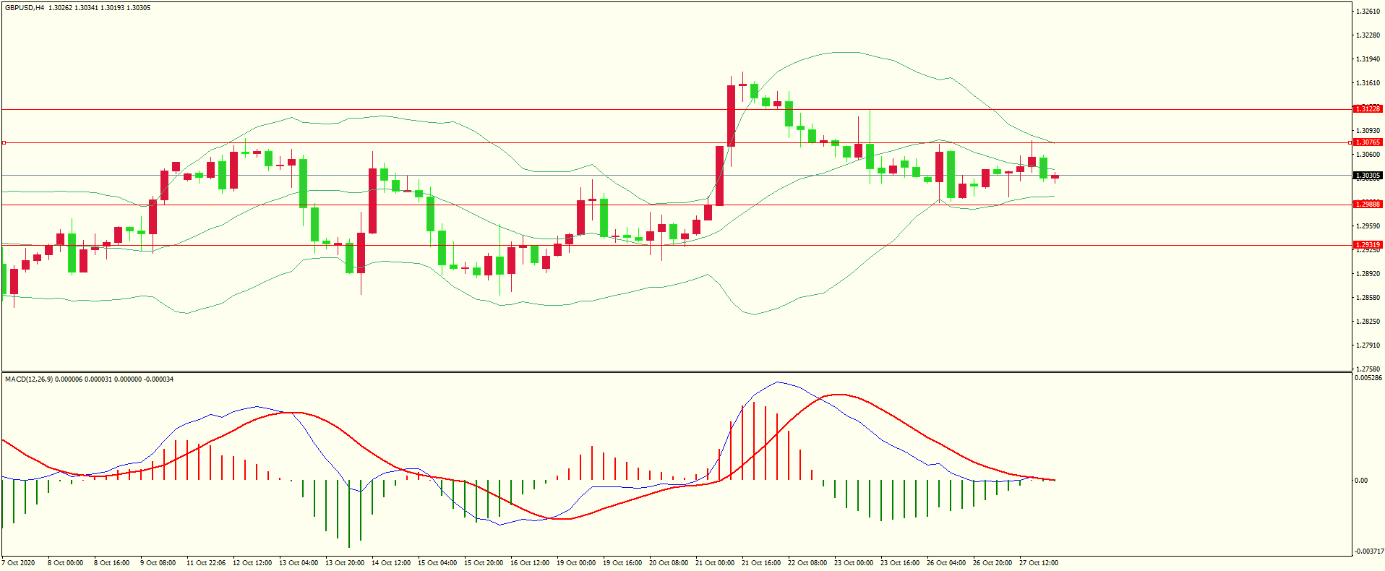Click the 1.30930 price axis label
Viewport: 1385px width, 571px height.
(x=1368, y=131)
